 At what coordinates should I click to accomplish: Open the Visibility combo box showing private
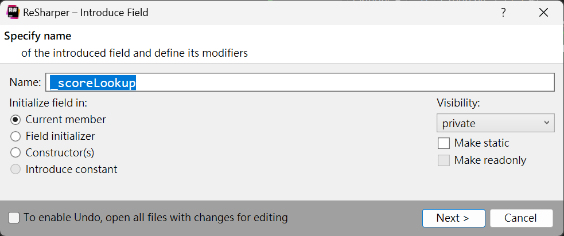click(495, 123)
